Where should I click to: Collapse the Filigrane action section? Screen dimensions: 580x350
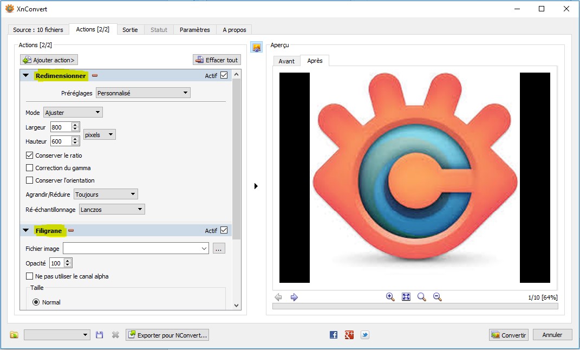[25, 231]
